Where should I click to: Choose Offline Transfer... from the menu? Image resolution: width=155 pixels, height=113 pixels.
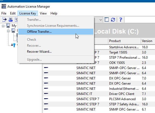[x=56, y=32]
